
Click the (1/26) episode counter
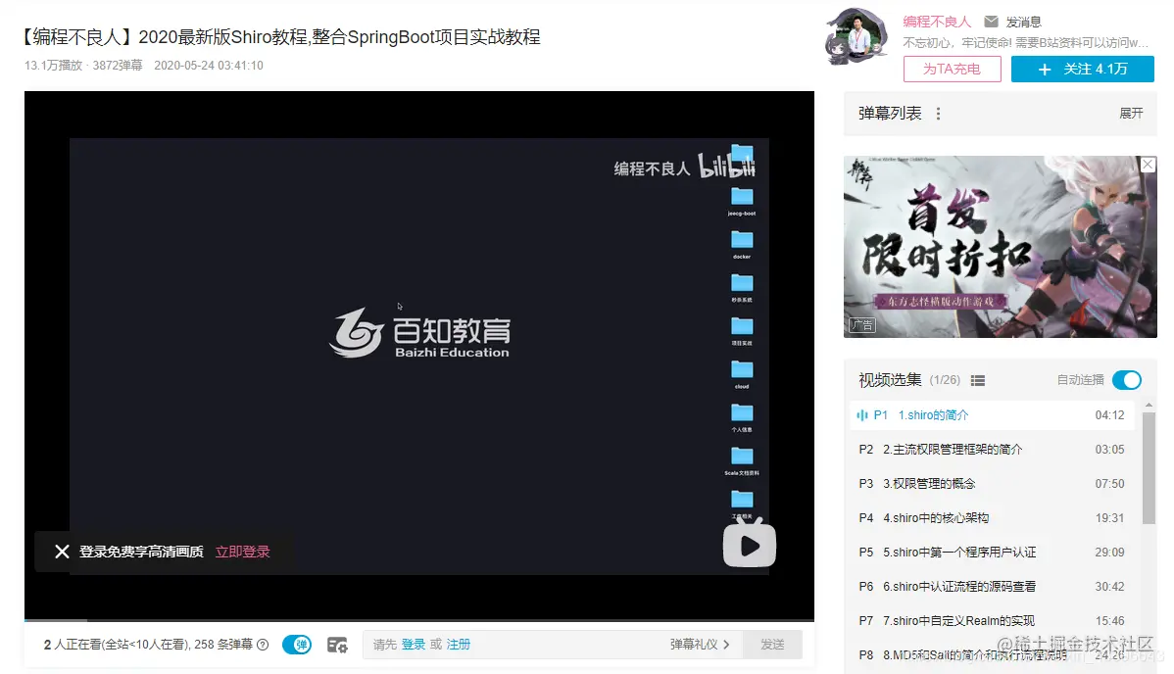pos(945,380)
